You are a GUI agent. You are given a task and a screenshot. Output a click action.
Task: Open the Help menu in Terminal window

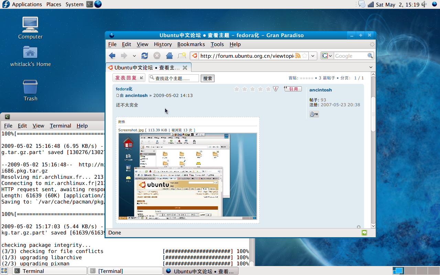tap(82, 126)
